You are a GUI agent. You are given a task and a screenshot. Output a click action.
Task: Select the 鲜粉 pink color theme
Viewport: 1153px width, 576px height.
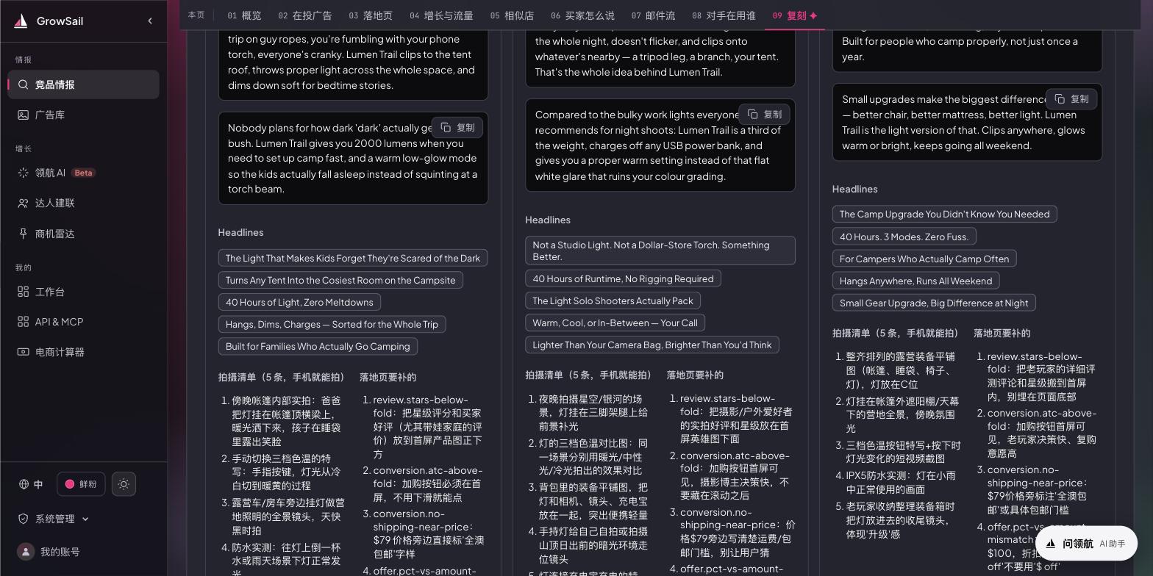coord(82,484)
